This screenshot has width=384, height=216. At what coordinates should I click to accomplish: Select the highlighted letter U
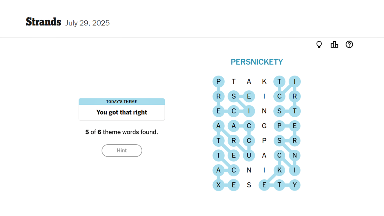pos(249,155)
